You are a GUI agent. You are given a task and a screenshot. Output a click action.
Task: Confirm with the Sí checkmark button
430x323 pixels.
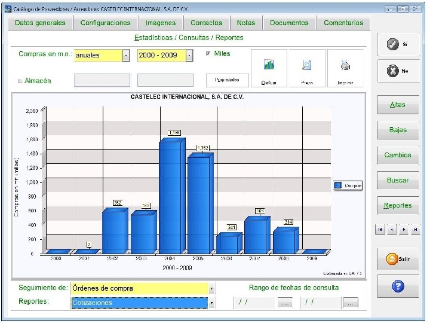[398, 44]
